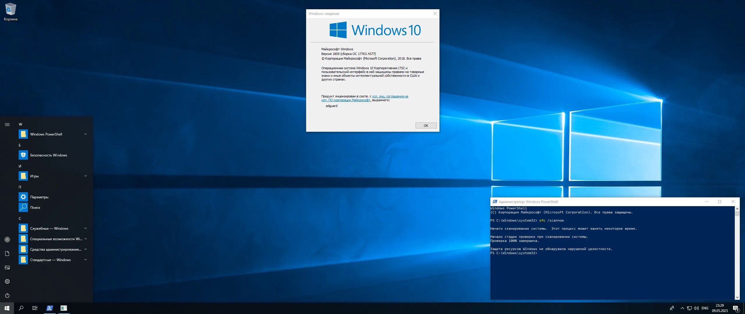Screen dimensions: 745x314
Task: Click the PowerShell window title icon
Action: click(x=495, y=201)
